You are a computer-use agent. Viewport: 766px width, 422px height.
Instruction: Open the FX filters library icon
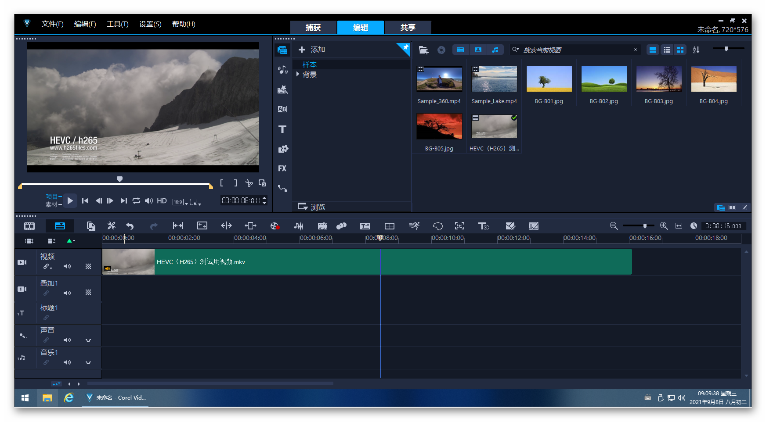click(282, 168)
